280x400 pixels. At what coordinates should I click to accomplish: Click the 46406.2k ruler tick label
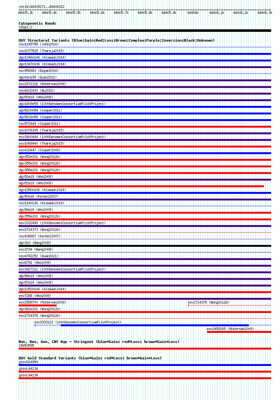pyautogui.click(x=241, y=13)
